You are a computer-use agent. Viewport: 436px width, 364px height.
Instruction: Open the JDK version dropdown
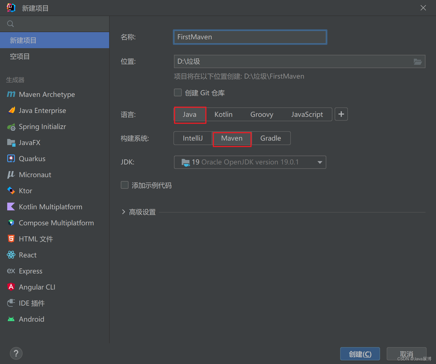click(250, 162)
